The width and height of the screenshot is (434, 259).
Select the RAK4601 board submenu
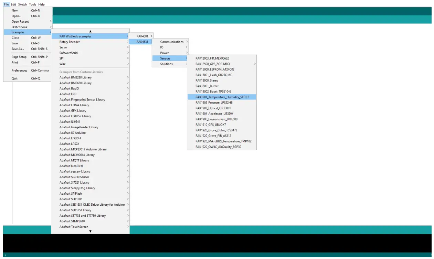click(141, 36)
